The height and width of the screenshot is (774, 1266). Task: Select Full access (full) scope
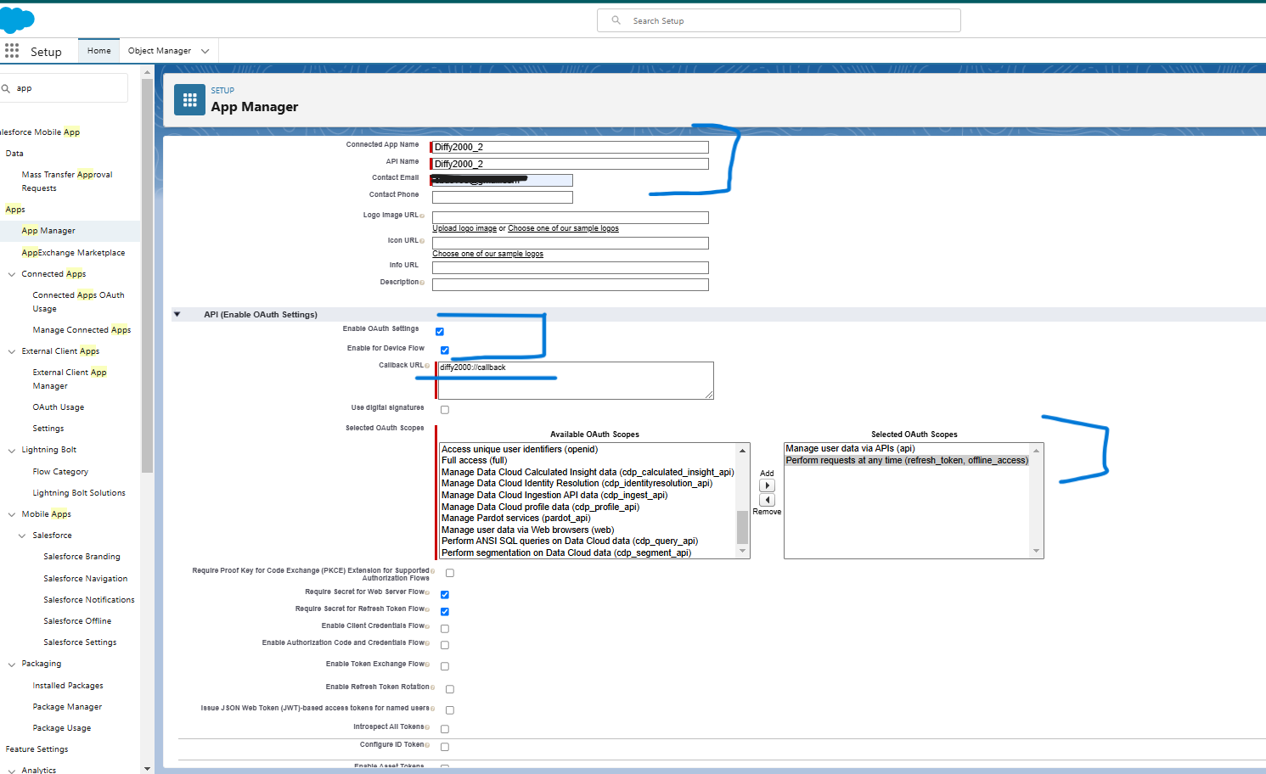tap(474, 461)
